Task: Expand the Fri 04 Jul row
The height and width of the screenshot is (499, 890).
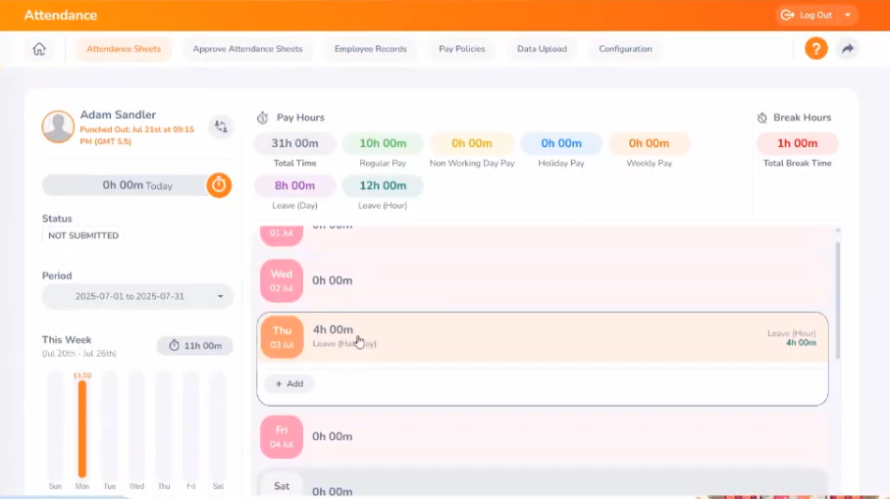Action: (x=540, y=436)
